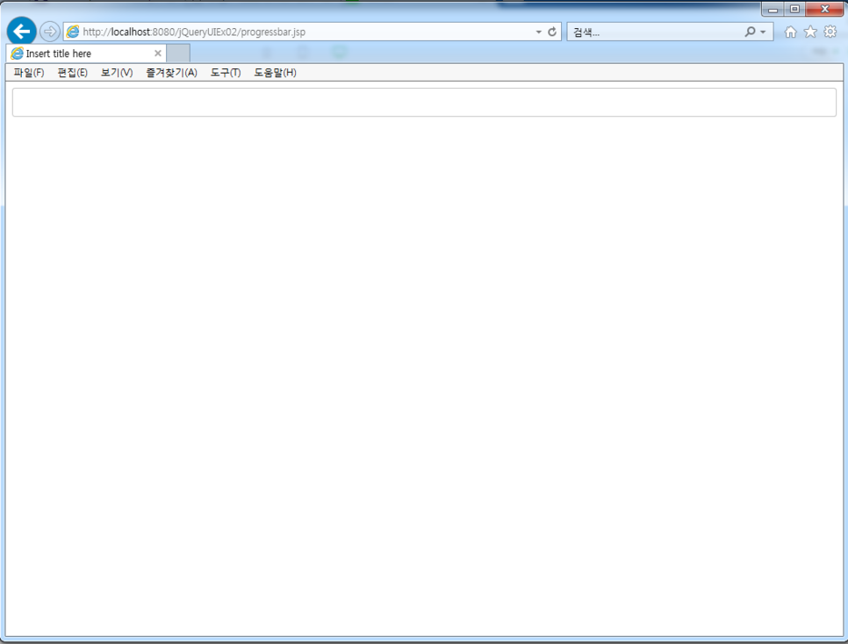Screen dimensions: 848x644
Task: Click the greyed Forward arrow button
Action: click(x=50, y=32)
